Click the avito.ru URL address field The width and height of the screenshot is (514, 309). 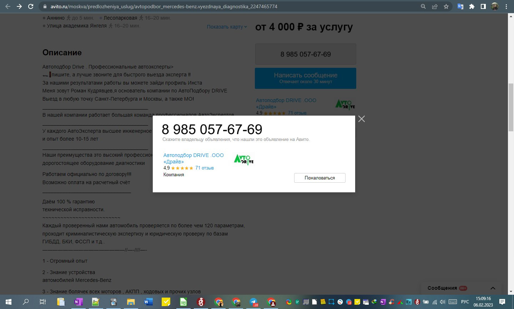(x=164, y=6)
